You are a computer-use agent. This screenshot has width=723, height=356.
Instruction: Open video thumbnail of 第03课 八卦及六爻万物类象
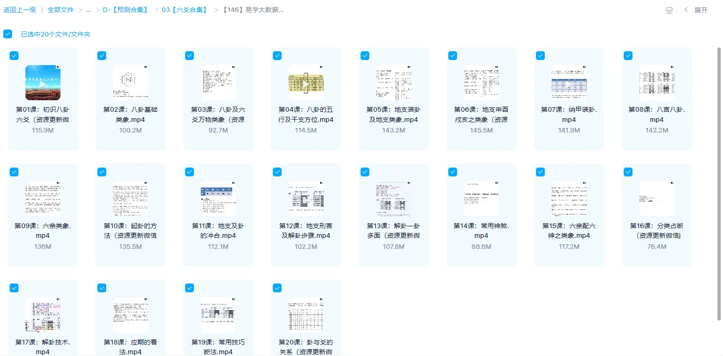coord(218,83)
